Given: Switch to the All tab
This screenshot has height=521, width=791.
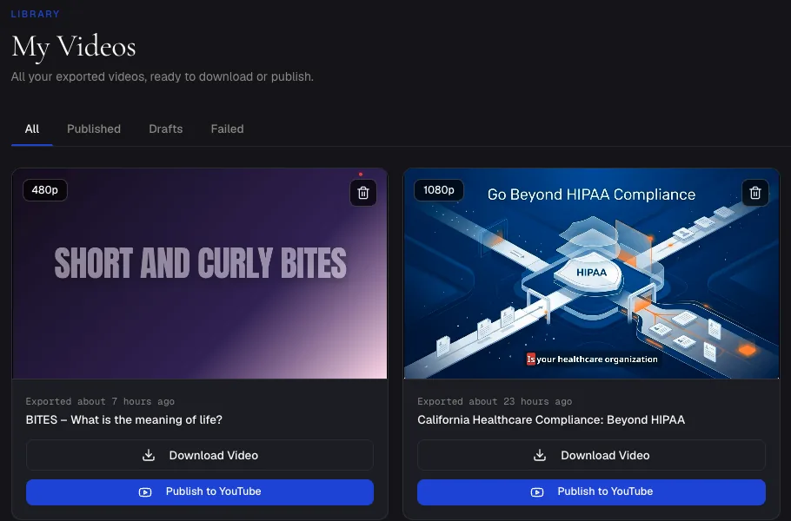Looking at the screenshot, I should [32, 129].
